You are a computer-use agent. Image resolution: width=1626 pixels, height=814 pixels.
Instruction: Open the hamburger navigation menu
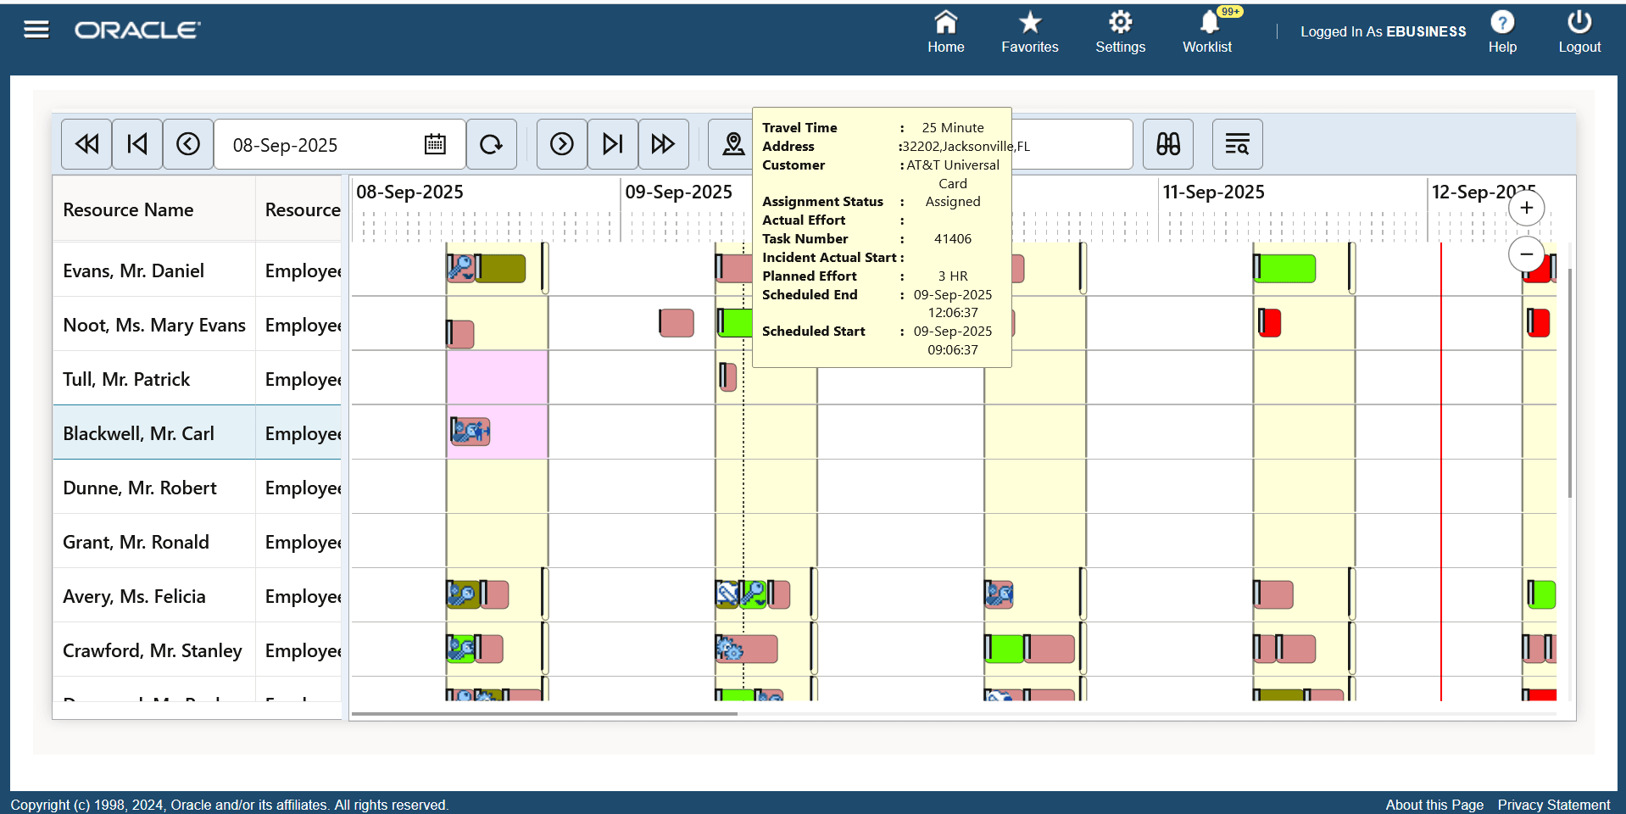pos(36,29)
